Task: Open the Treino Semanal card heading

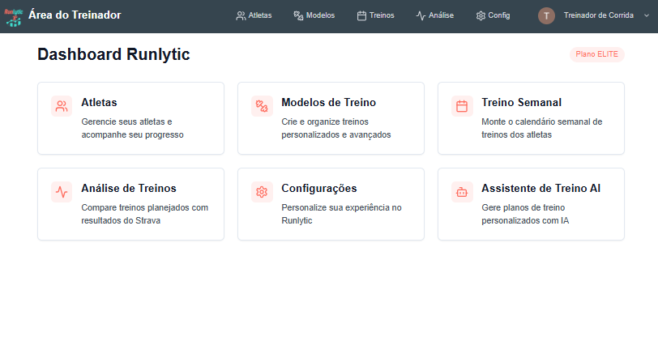Action: (x=522, y=102)
